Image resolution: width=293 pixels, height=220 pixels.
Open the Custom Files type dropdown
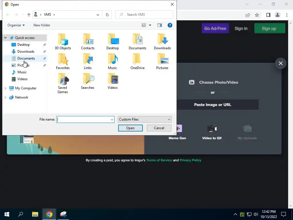point(144,119)
